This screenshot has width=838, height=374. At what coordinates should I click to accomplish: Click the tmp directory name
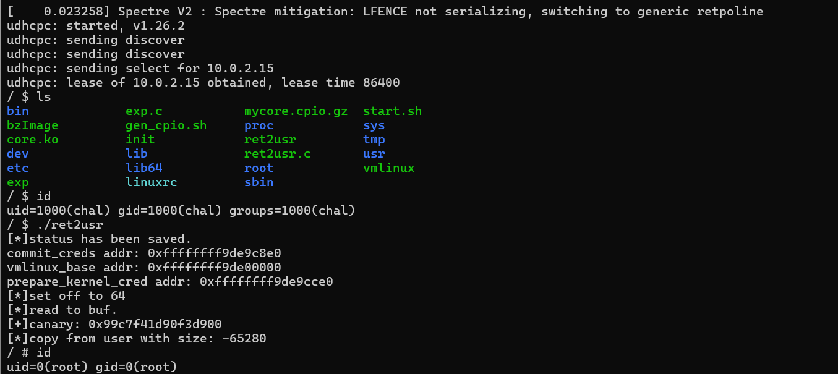click(x=374, y=140)
